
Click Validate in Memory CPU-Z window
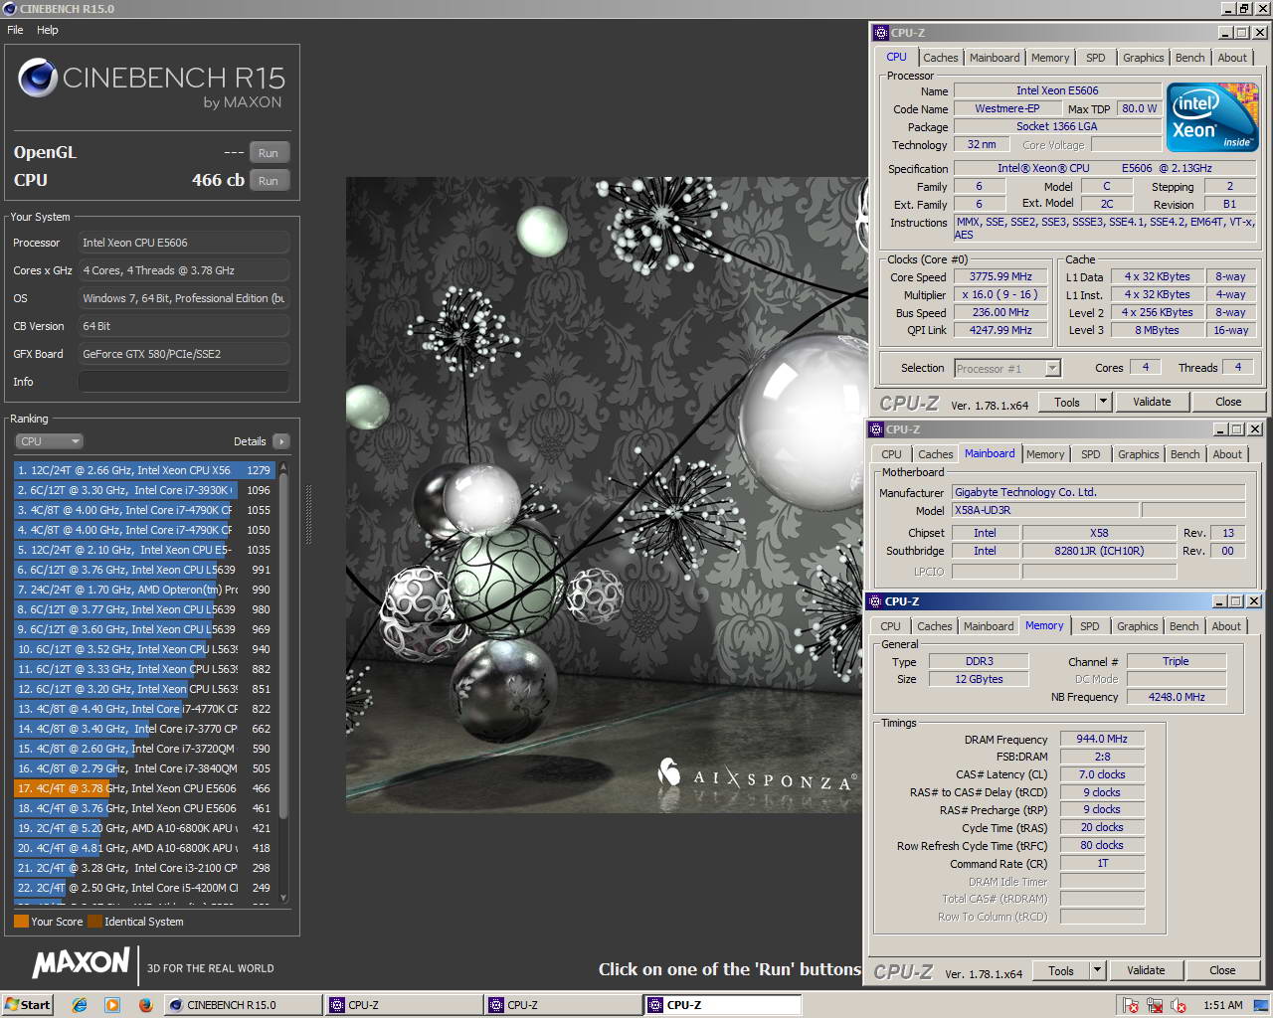pos(1146,970)
